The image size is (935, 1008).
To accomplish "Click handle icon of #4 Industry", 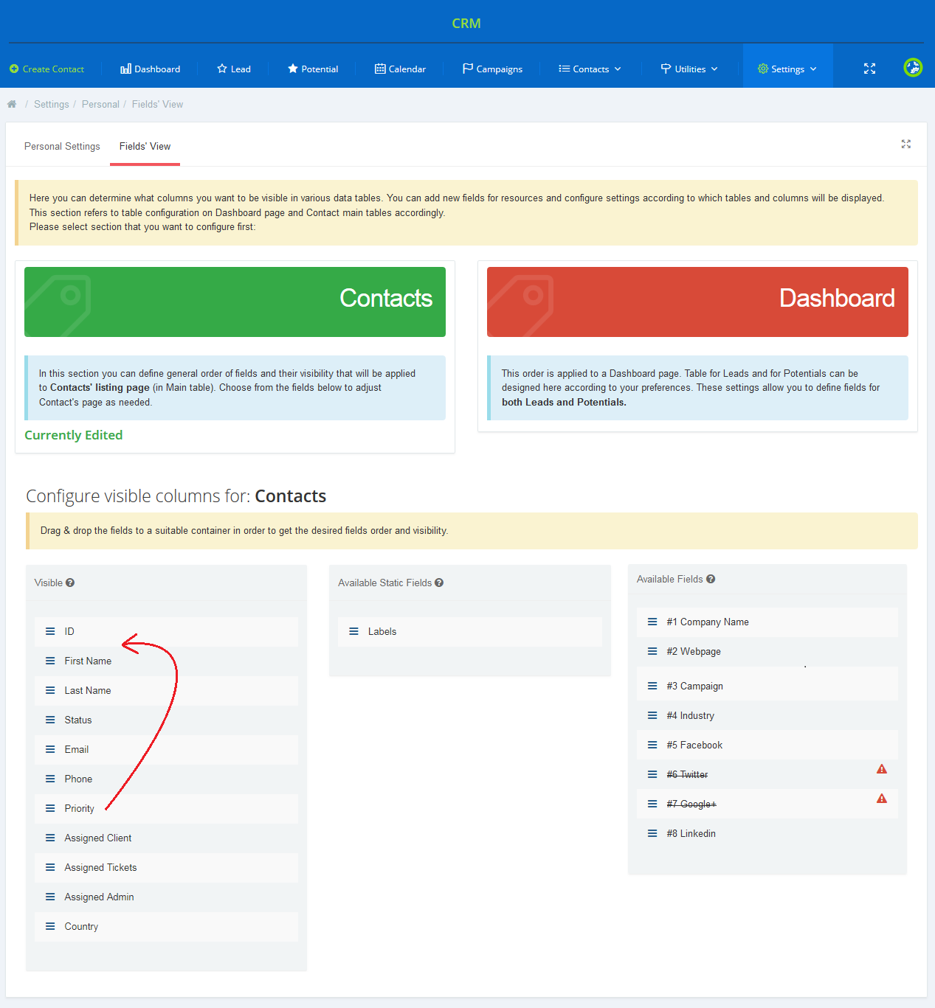I will 652,715.
